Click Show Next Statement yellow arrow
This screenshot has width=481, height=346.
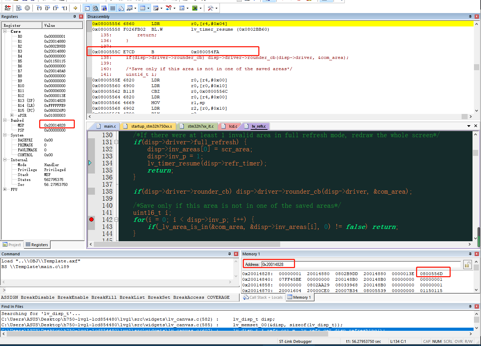[76, 8]
